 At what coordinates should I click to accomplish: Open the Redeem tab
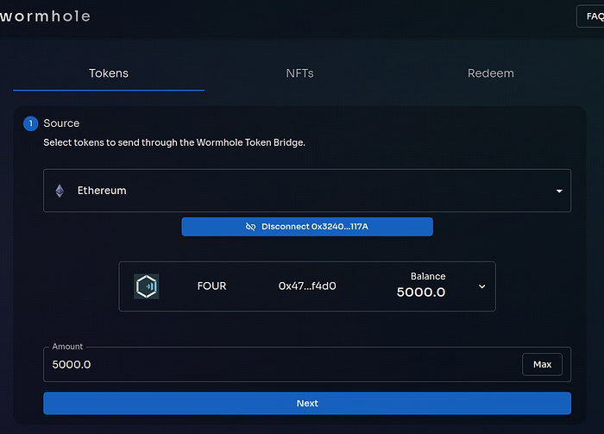490,73
